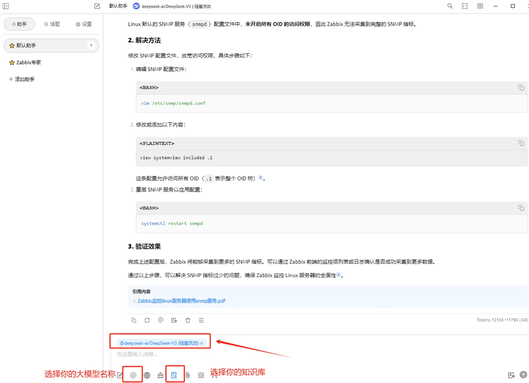Click the 'view systemview included .1' code line
Image resolution: width=529 pixels, height=383 pixels.
[x=176, y=158]
